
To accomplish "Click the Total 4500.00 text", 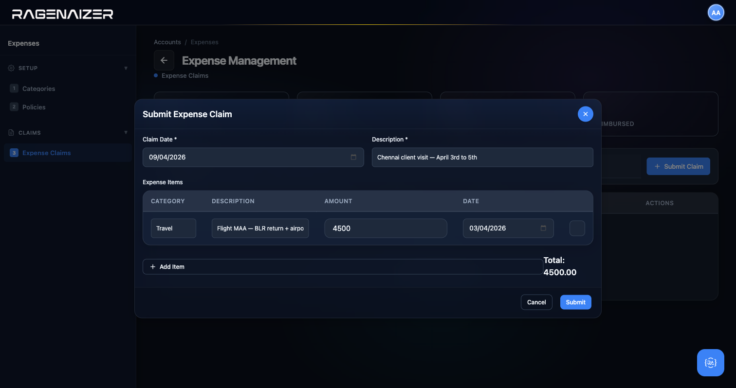I will [560, 266].
